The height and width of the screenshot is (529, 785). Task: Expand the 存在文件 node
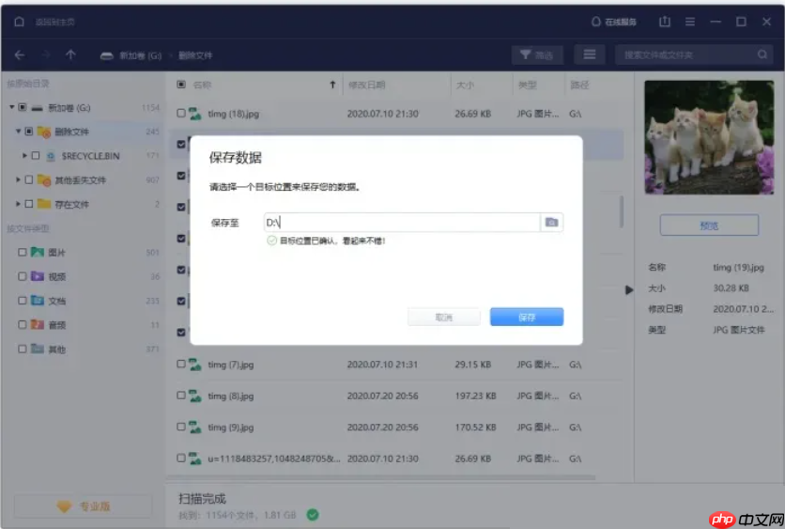click(x=18, y=204)
